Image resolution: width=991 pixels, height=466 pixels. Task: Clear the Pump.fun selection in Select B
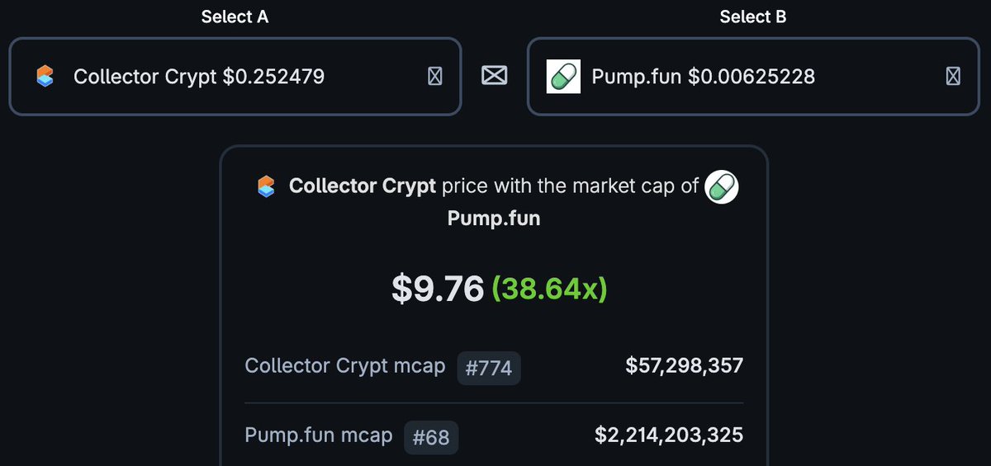[952, 77]
